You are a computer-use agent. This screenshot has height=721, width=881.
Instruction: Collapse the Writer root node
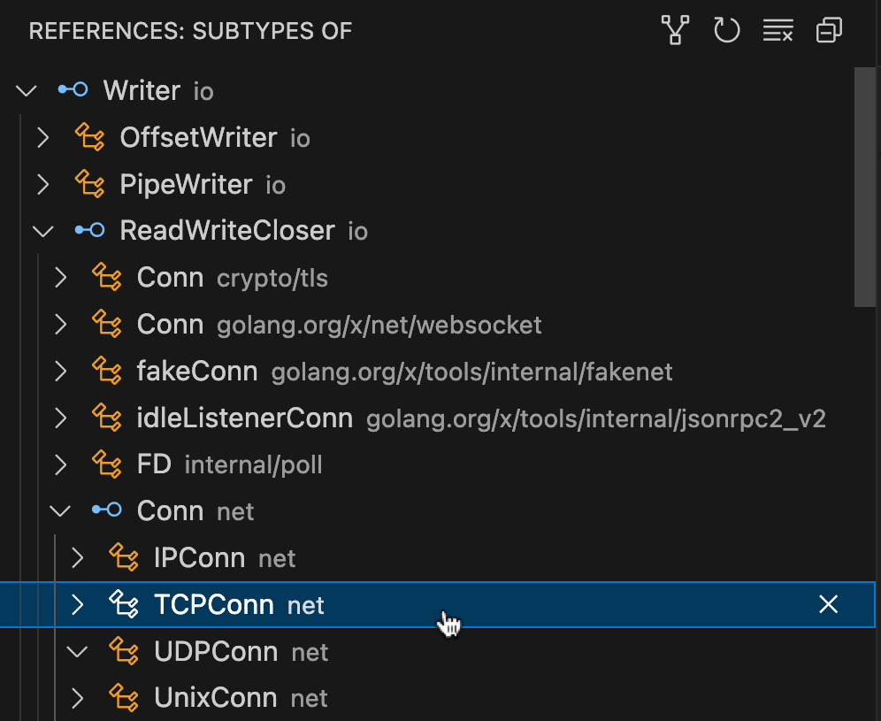[x=26, y=89]
